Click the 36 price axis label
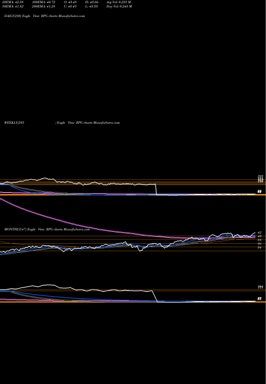Viewport: 266px width, 384px height. (x=260, y=243)
